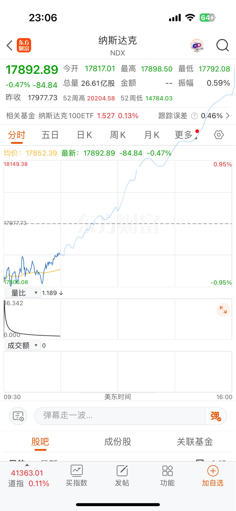Open the 量比 indicator dropdown
236x511 pixels.
click(23, 293)
